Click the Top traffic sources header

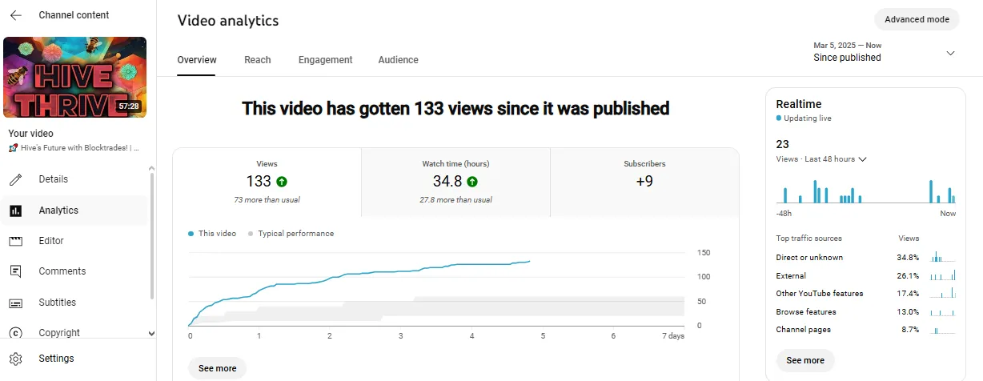[809, 239]
